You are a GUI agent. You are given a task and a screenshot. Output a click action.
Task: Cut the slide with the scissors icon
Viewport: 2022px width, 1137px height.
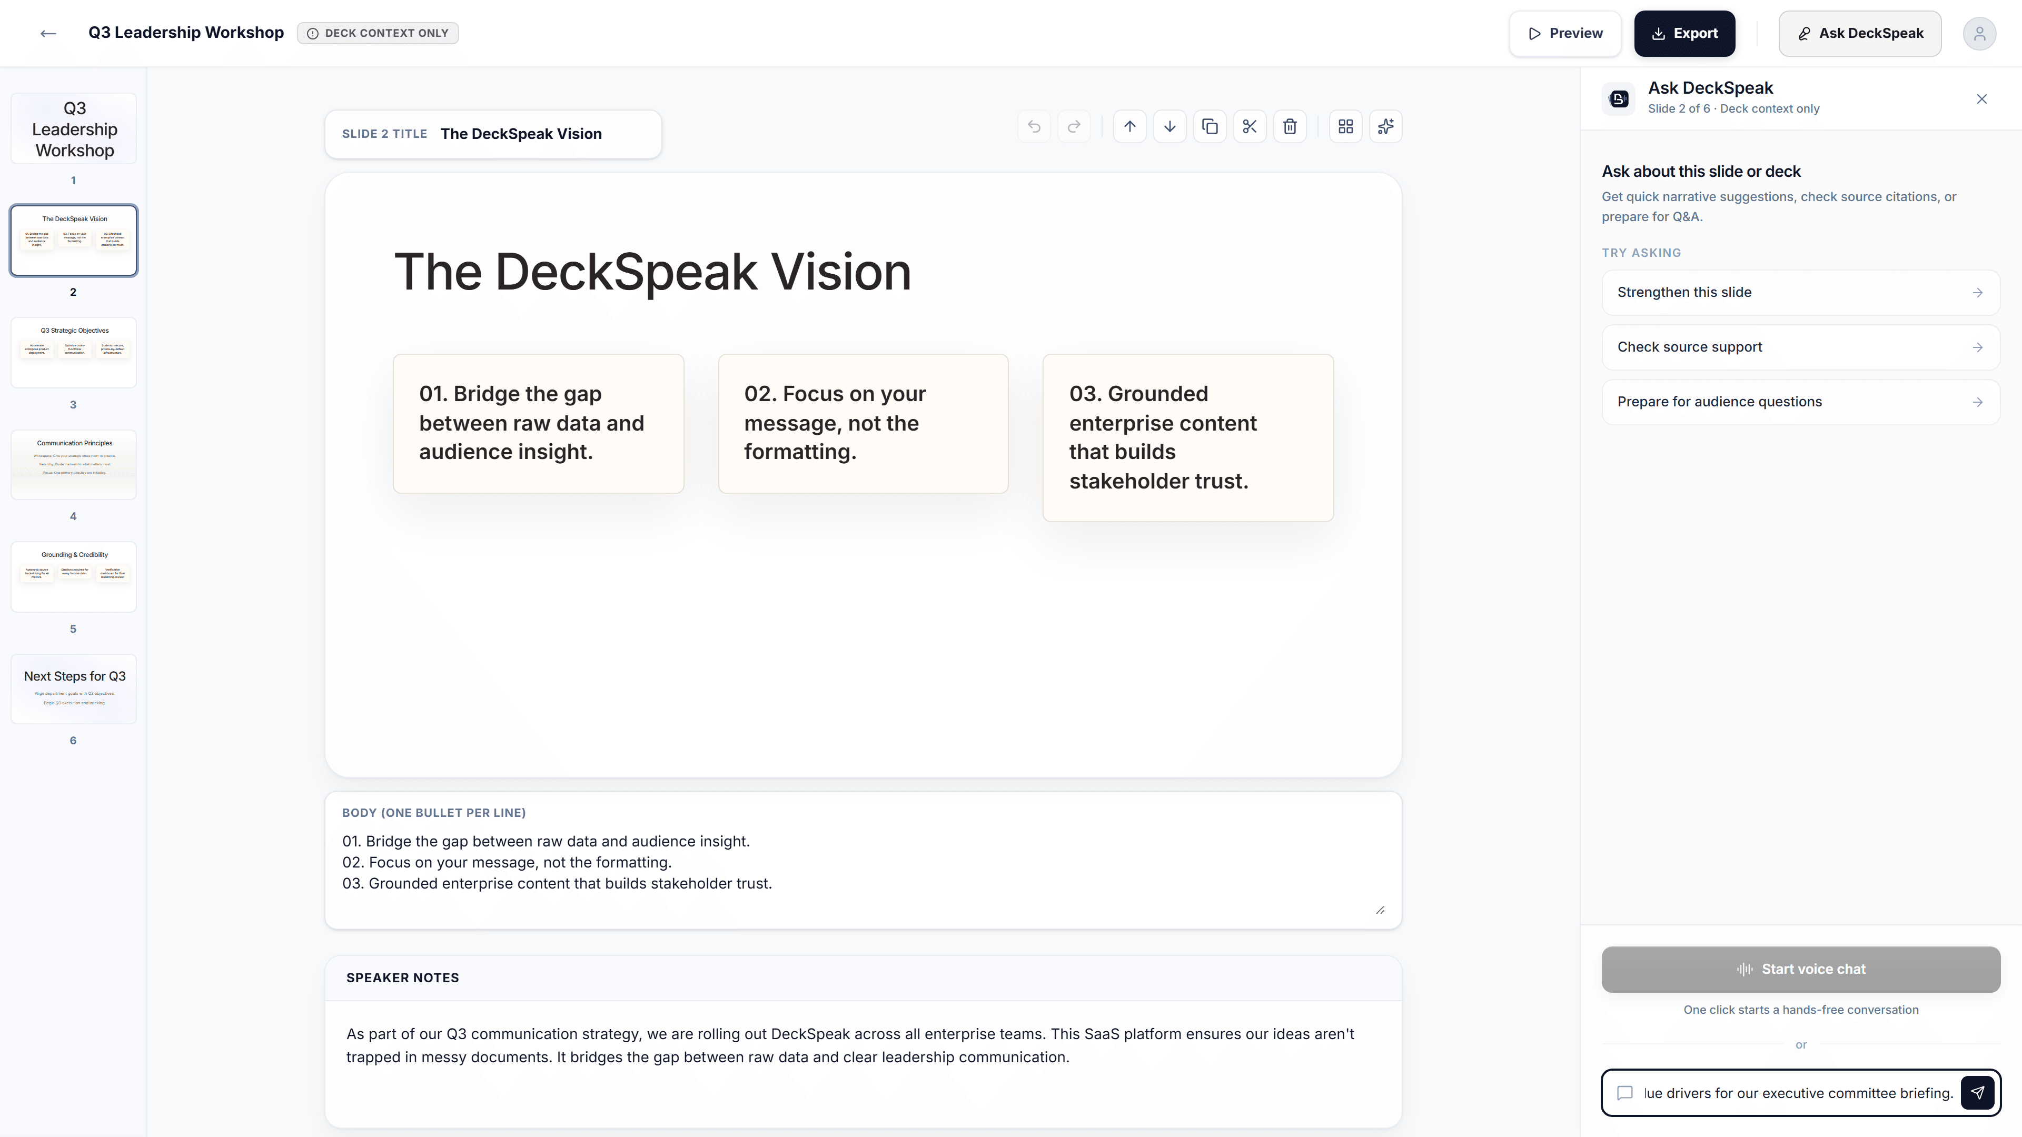coord(1250,126)
